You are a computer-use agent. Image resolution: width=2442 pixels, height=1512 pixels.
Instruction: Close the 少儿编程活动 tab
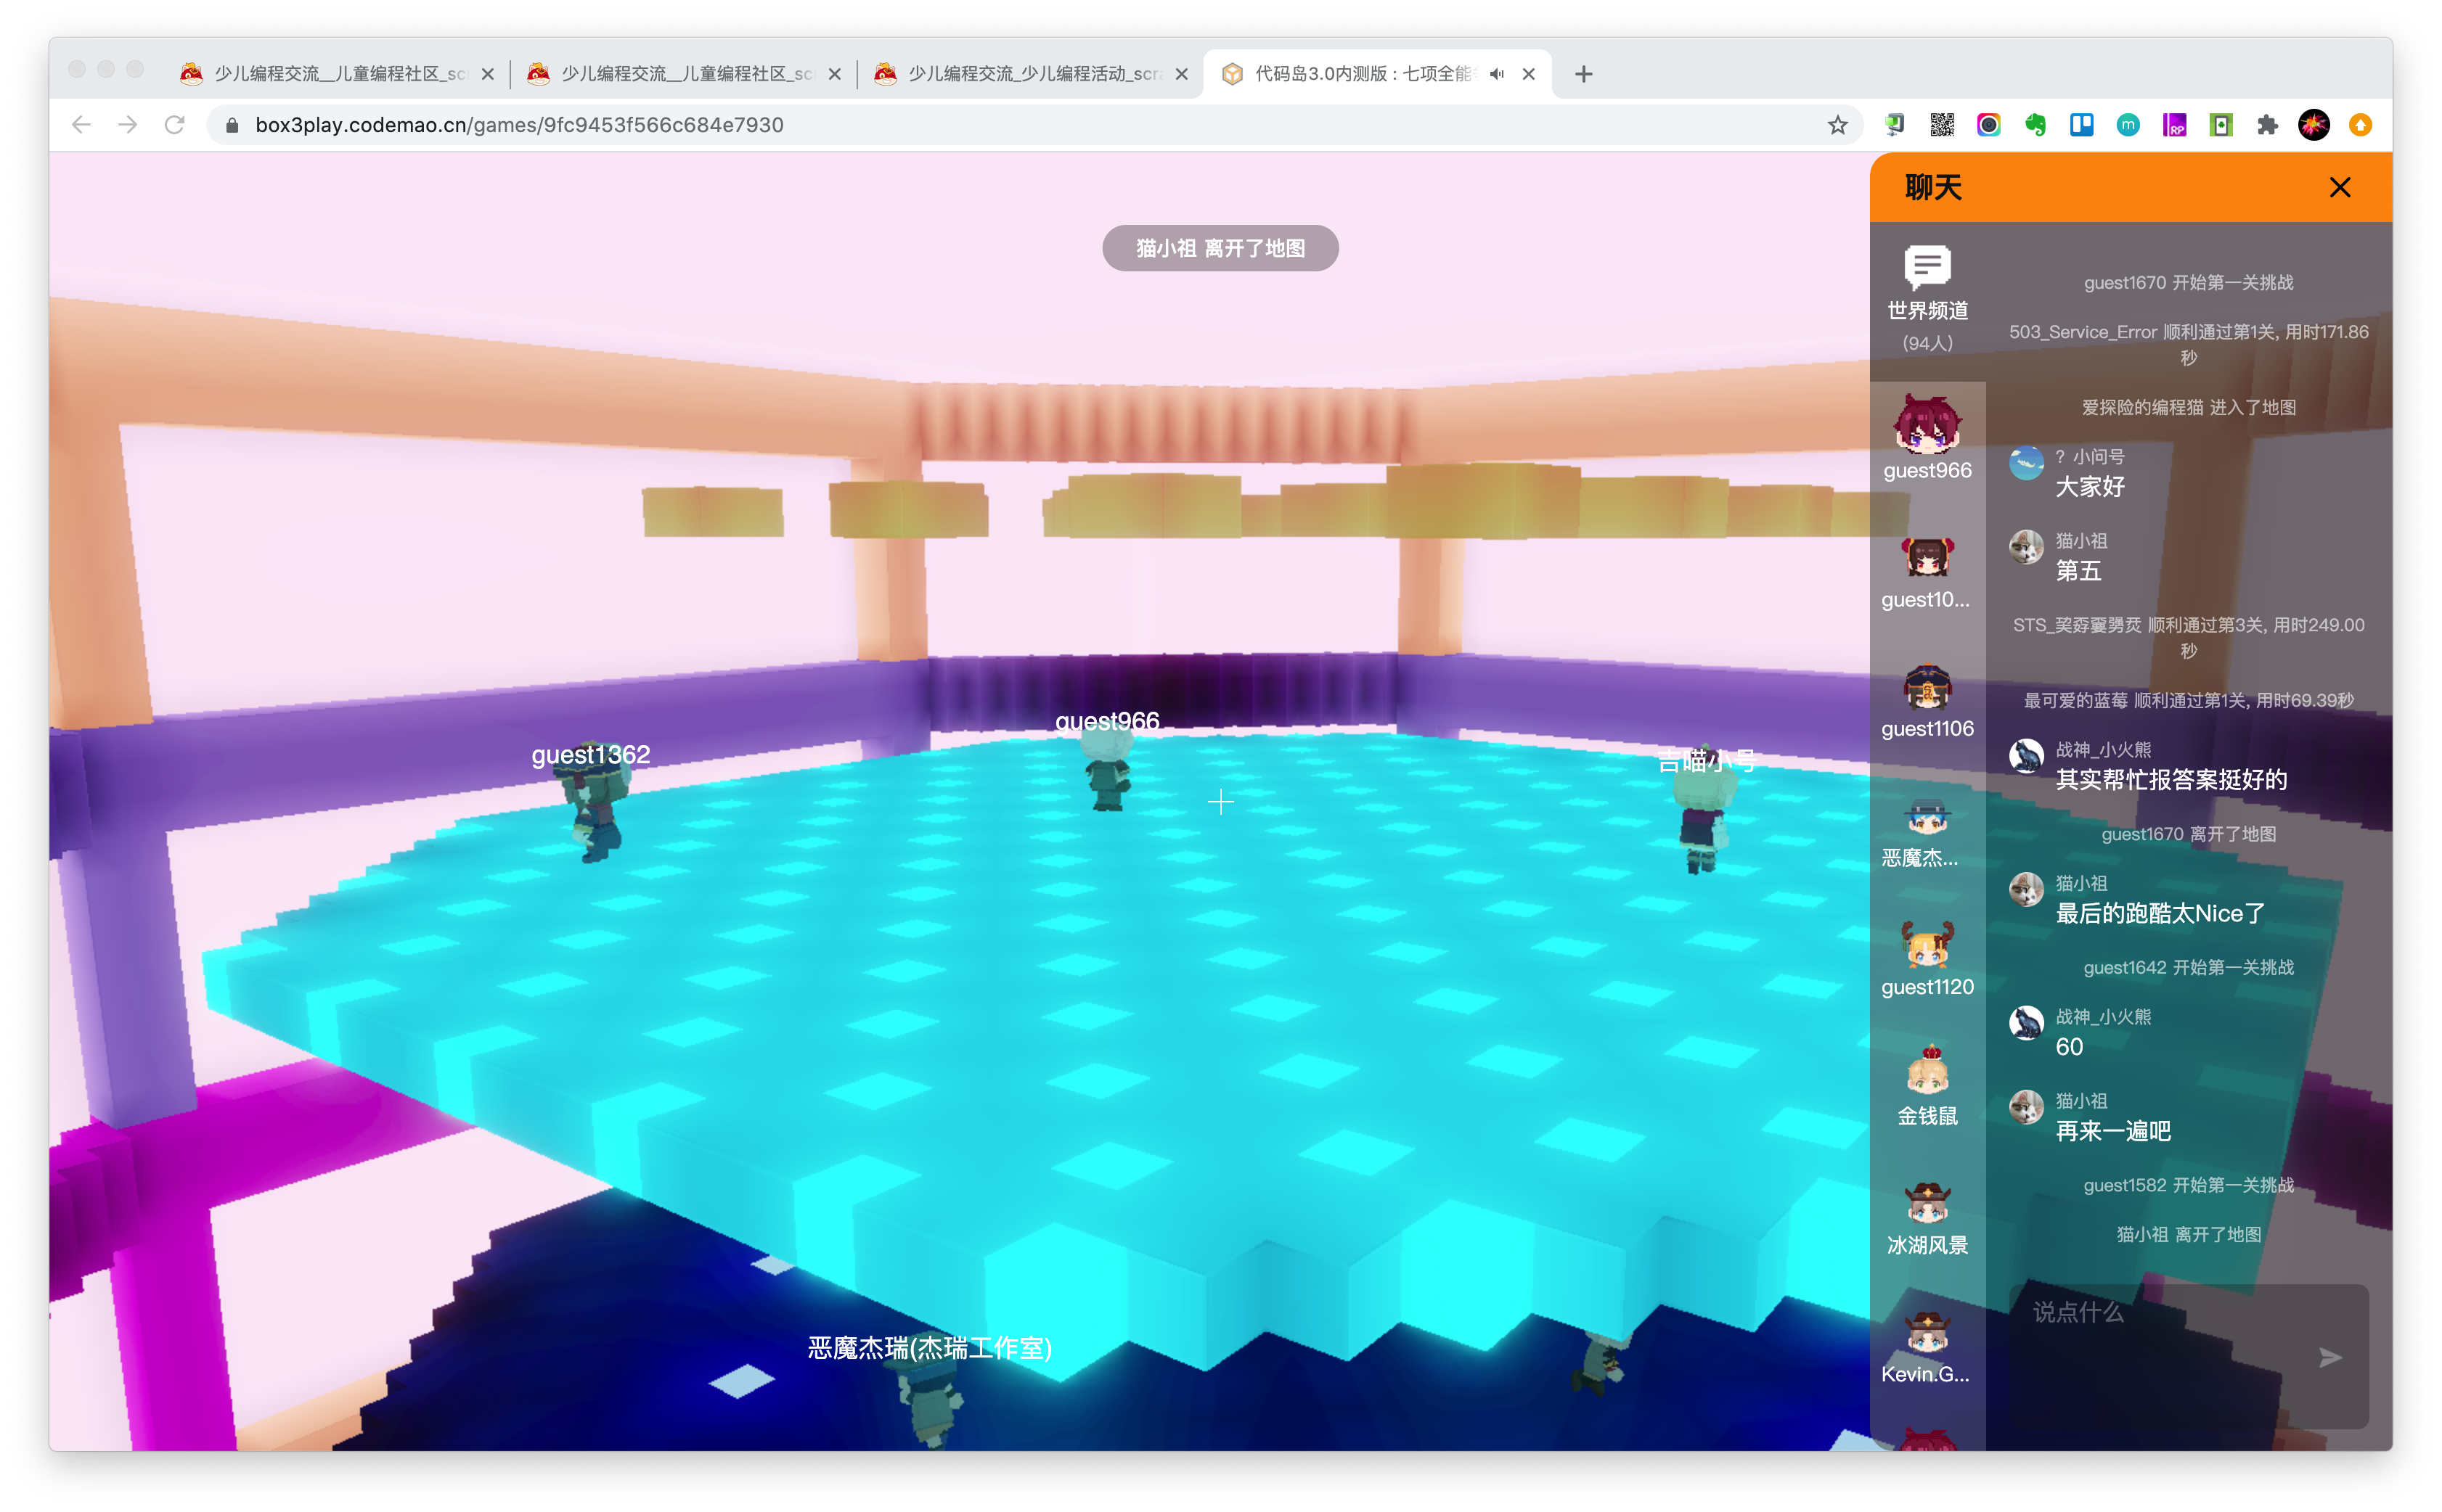pyautogui.click(x=1182, y=74)
